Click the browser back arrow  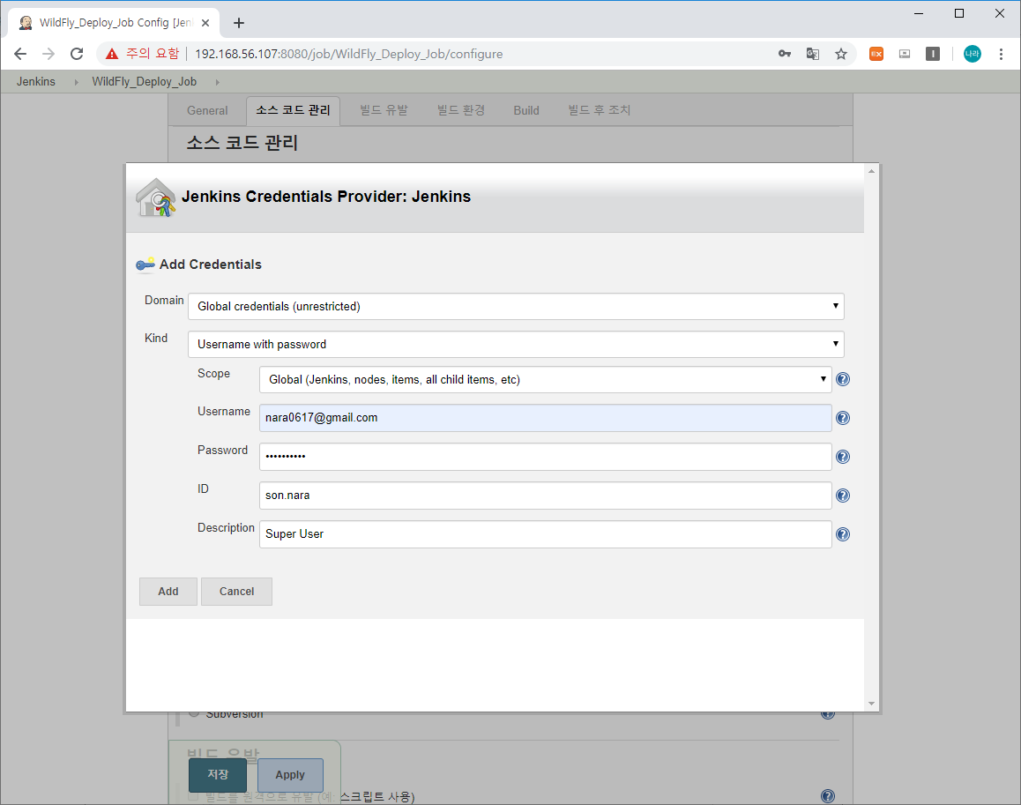point(20,54)
